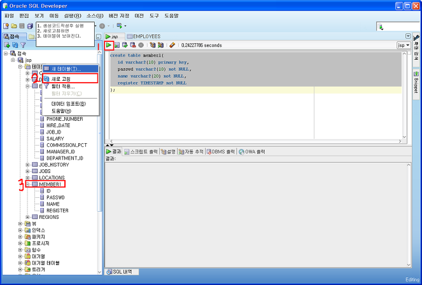This screenshot has height=285, width=422.
Task: Choose 필터 적용 in the context menu
Action: pos(70,86)
